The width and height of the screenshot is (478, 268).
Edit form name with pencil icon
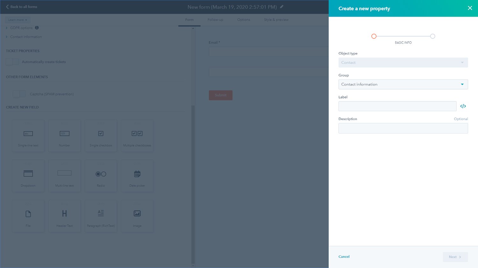[x=282, y=7]
